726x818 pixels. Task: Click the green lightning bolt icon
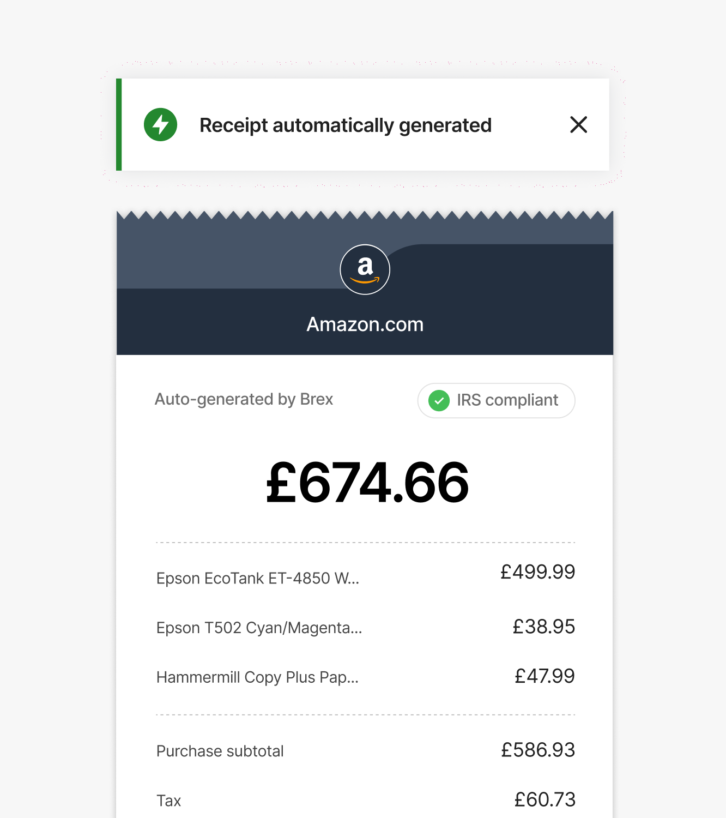pos(160,125)
